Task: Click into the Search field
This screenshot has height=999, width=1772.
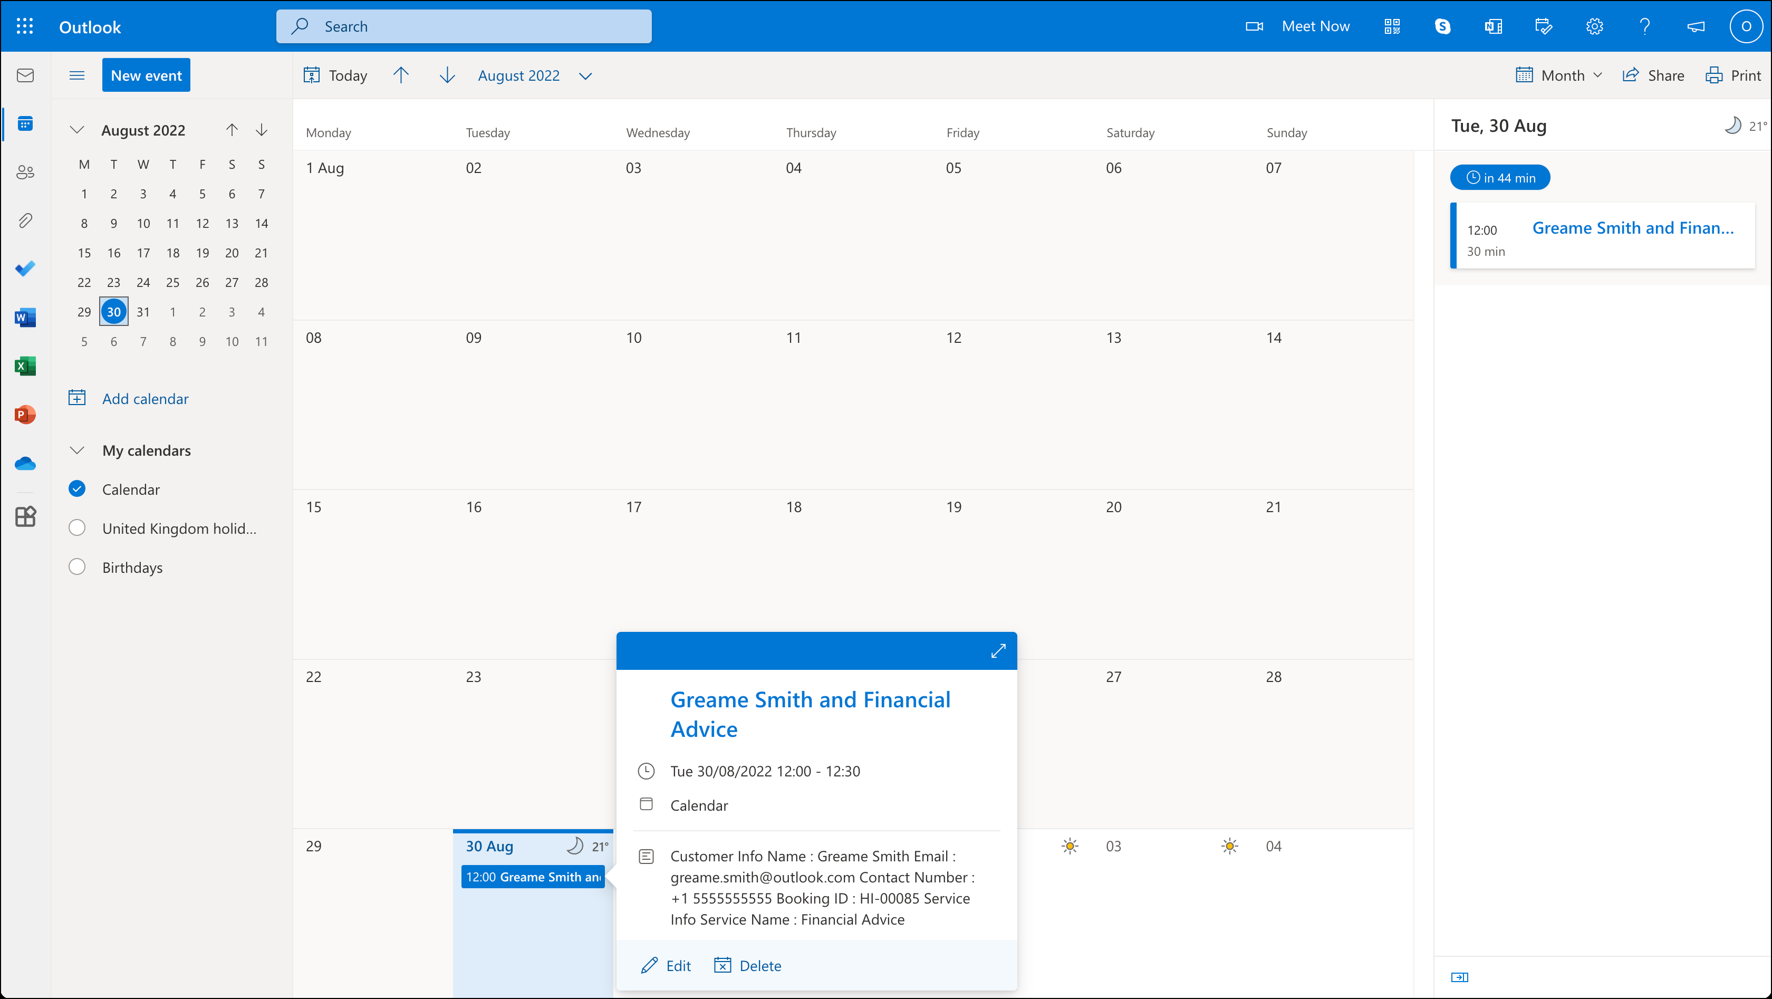Action: pos(464,26)
